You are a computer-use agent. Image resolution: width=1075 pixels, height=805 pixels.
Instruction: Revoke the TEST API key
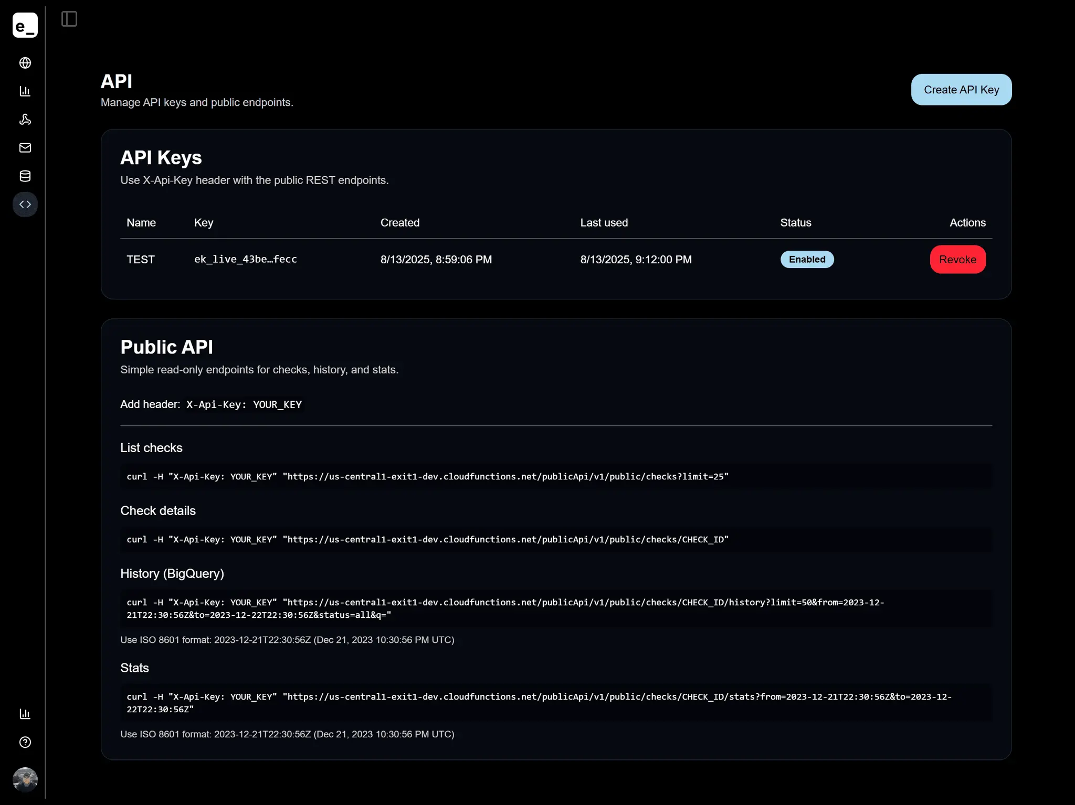coord(957,260)
